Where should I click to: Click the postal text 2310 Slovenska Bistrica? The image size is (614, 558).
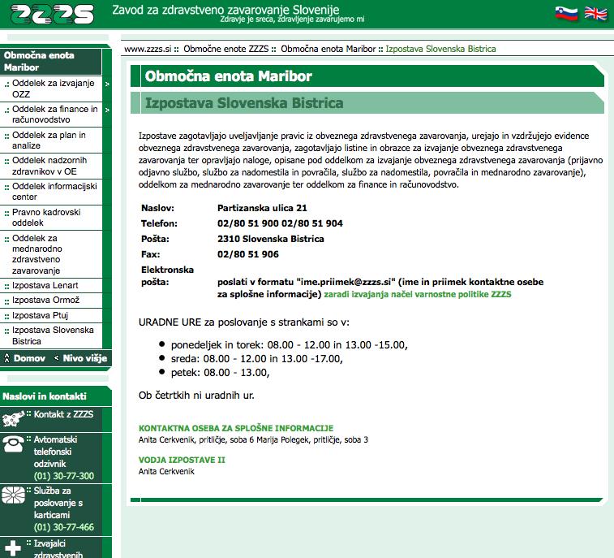271,239
